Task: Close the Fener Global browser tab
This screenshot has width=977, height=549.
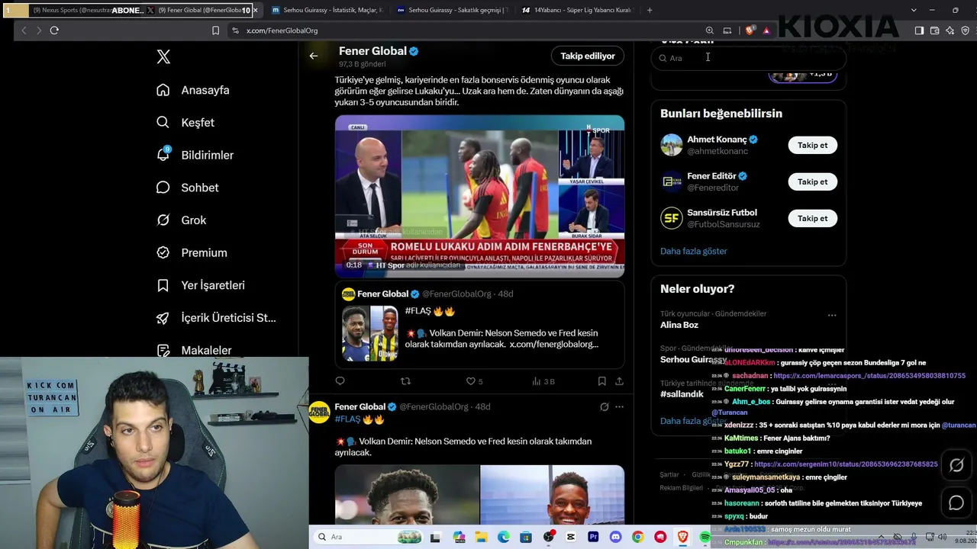Action: click(255, 11)
